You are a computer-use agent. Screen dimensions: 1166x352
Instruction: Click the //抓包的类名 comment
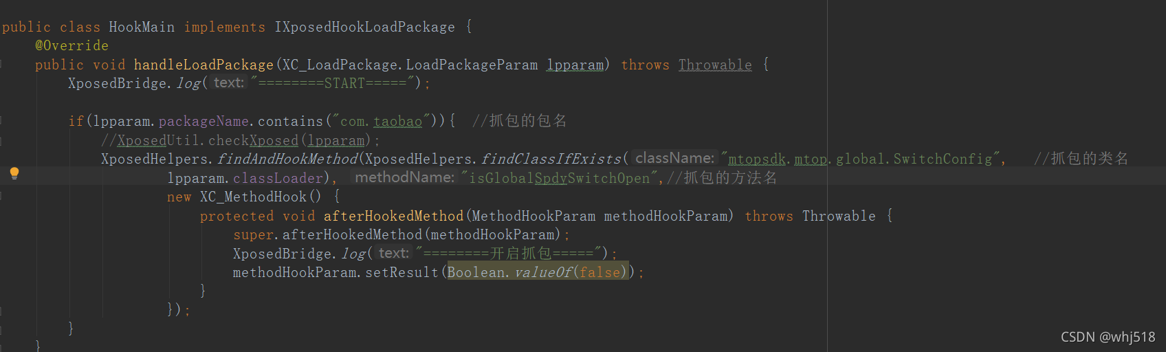1081,159
